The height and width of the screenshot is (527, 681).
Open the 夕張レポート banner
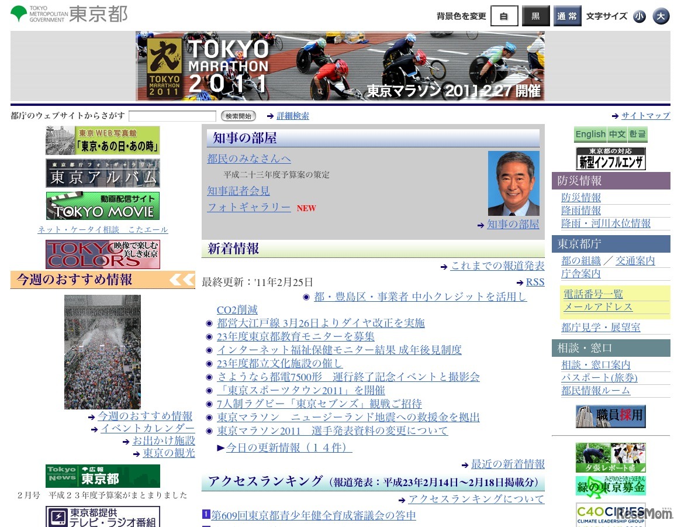tap(611, 457)
